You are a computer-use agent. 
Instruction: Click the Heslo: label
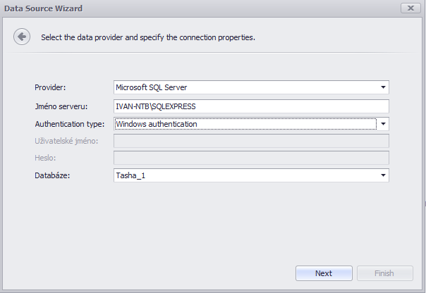click(45, 158)
